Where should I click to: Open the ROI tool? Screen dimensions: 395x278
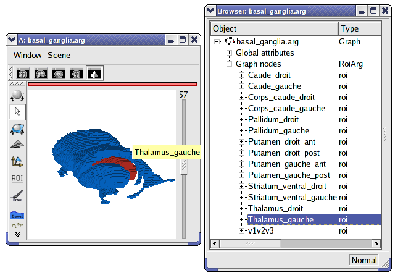17,179
